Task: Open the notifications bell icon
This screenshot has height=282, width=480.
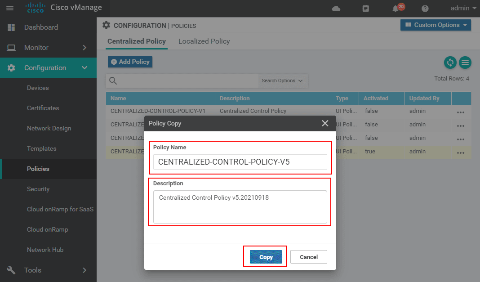Action: (396, 9)
